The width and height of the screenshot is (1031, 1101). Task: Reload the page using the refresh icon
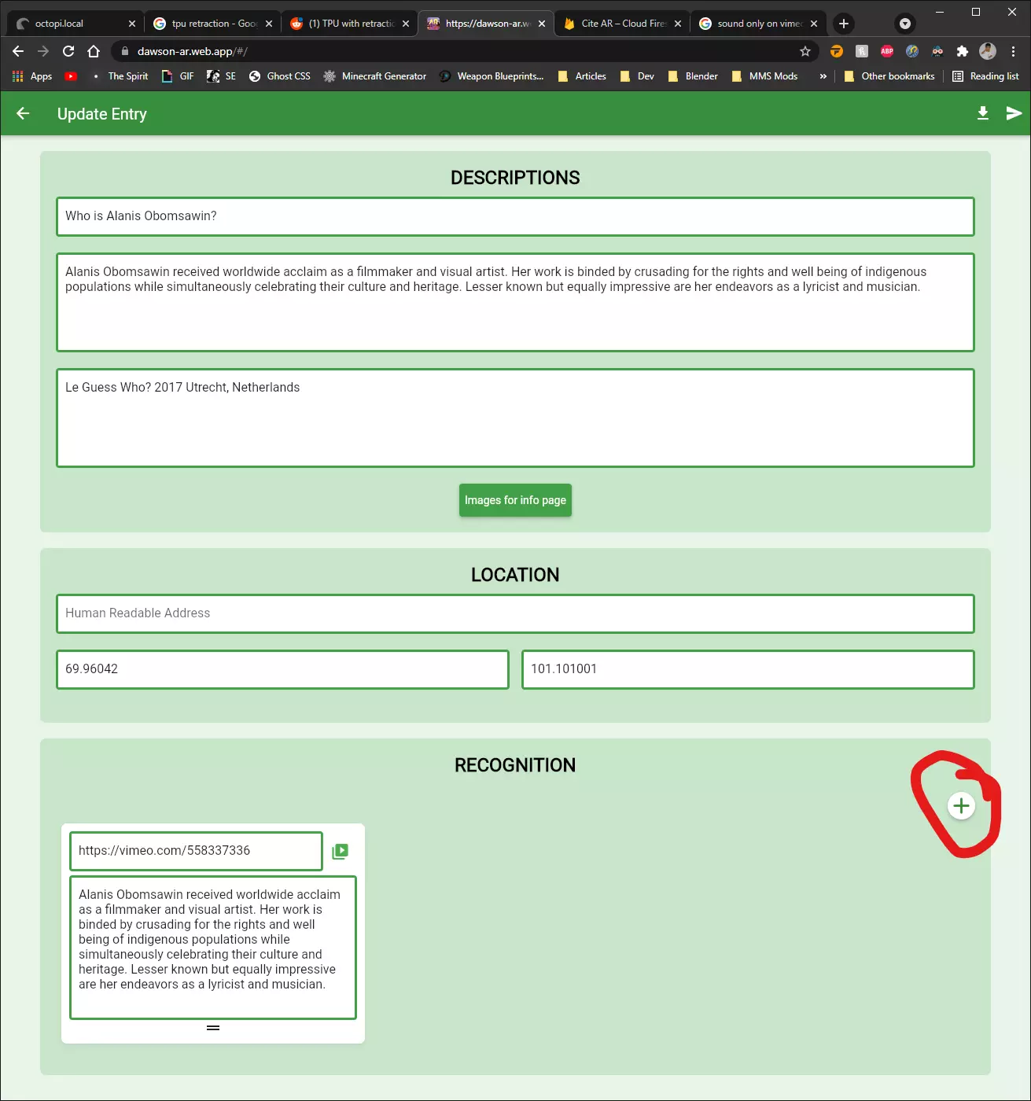point(68,51)
